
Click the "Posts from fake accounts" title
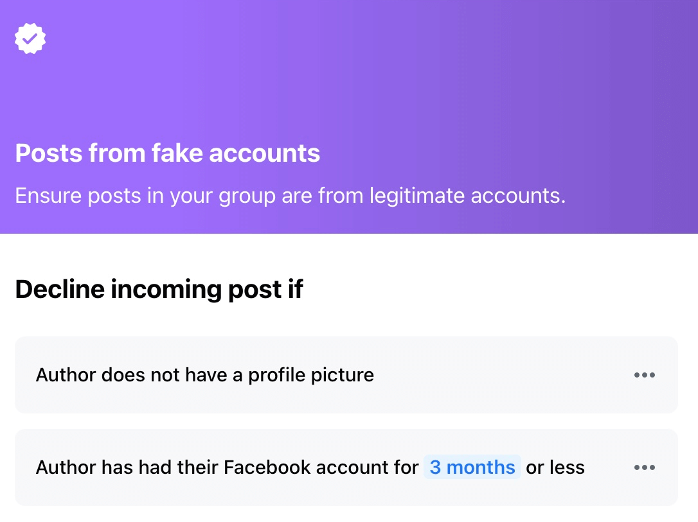[167, 153]
